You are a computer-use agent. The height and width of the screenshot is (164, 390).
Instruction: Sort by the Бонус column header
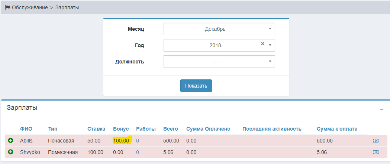(x=120, y=129)
